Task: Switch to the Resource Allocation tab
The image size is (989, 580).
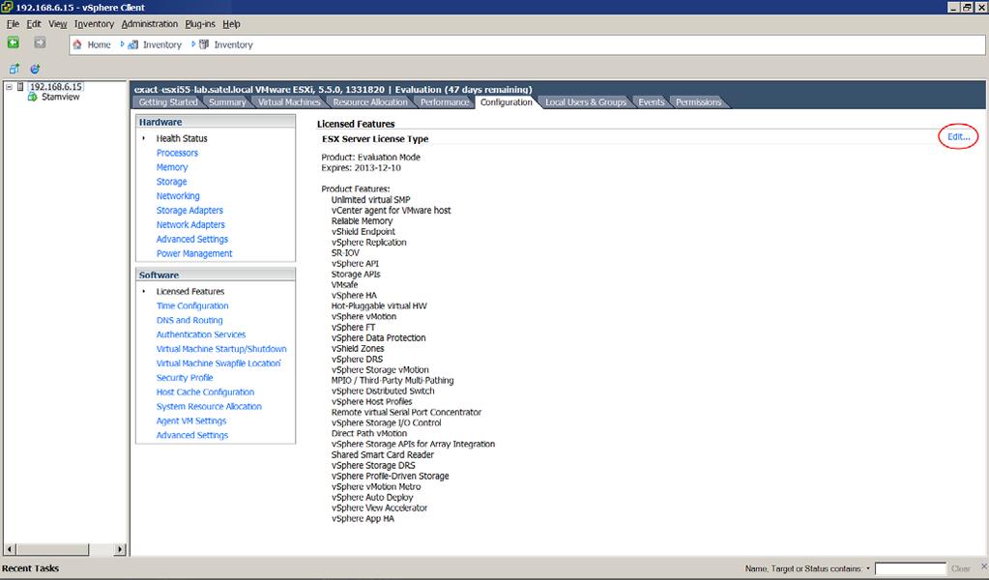Action: (370, 102)
